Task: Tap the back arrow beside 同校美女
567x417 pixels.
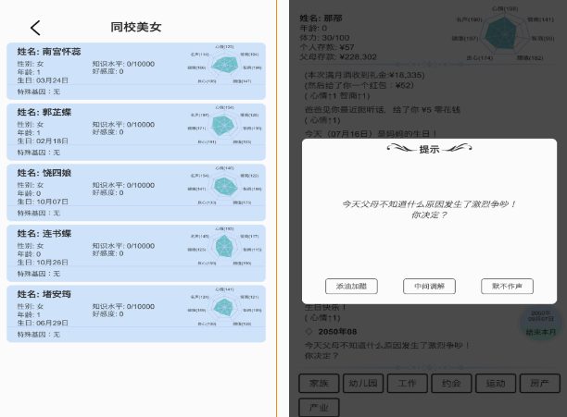Action: coord(35,28)
